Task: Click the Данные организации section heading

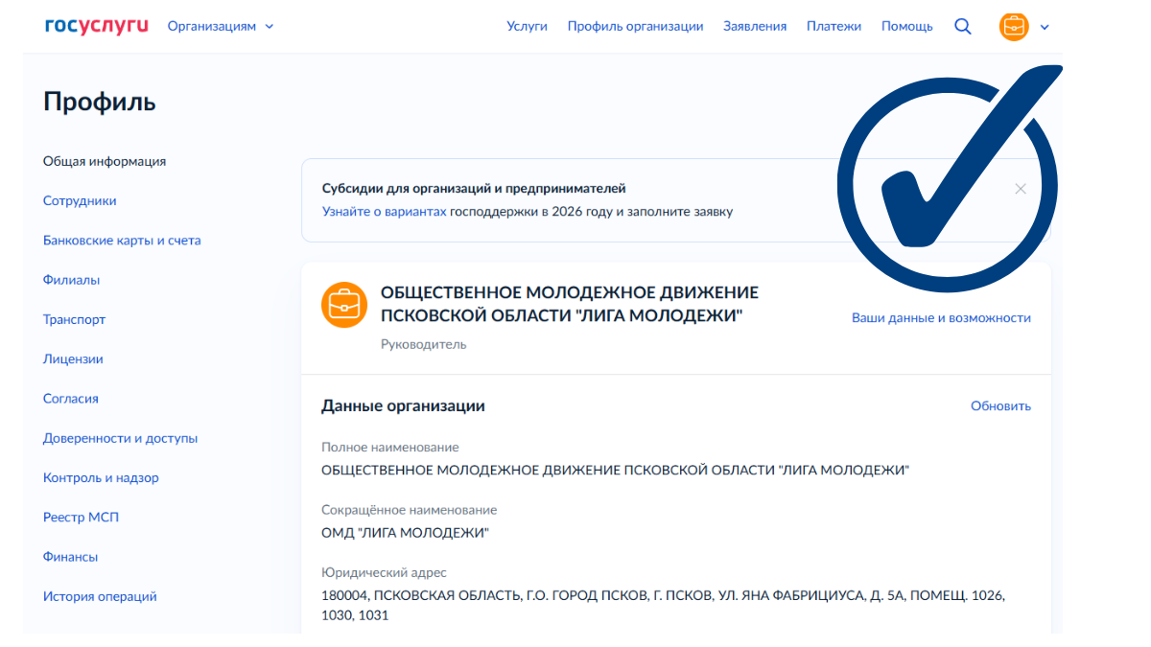Action: (403, 405)
